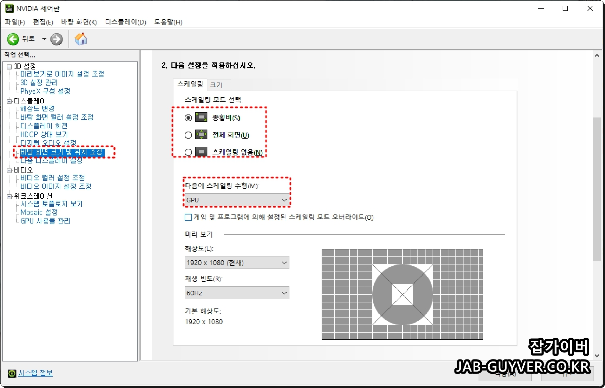Open GPU 사용률 관리
This screenshot has height=388, width=605.
pos(45,221)
